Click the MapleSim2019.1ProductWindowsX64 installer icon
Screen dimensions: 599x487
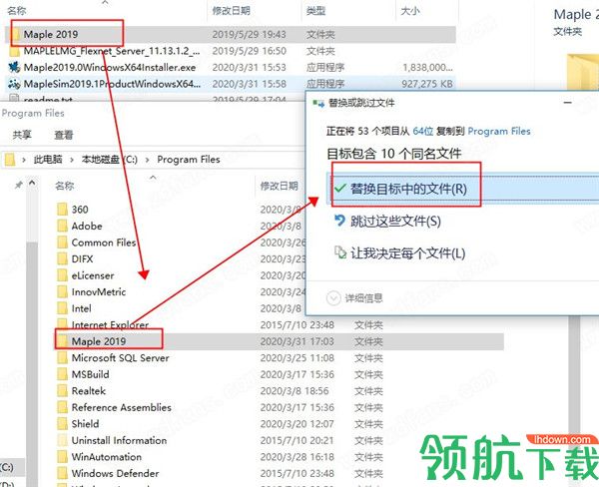[14, 84]
